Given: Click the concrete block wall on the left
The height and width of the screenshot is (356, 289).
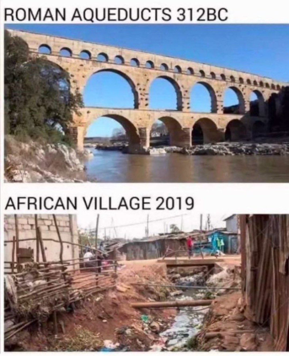Looking at the screenshot, I should click(x=40, y=241).
